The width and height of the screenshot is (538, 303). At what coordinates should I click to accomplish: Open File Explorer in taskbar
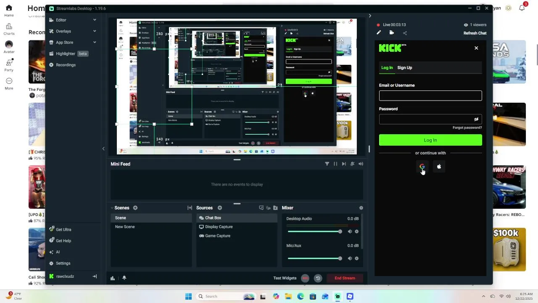[288, 296]
